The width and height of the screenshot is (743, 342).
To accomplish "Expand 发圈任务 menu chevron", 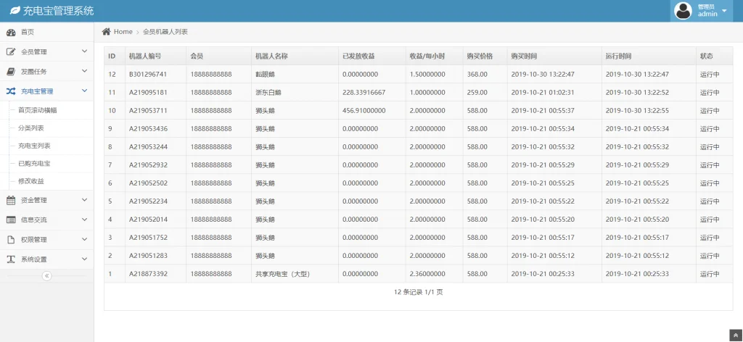I will point(84,71).
